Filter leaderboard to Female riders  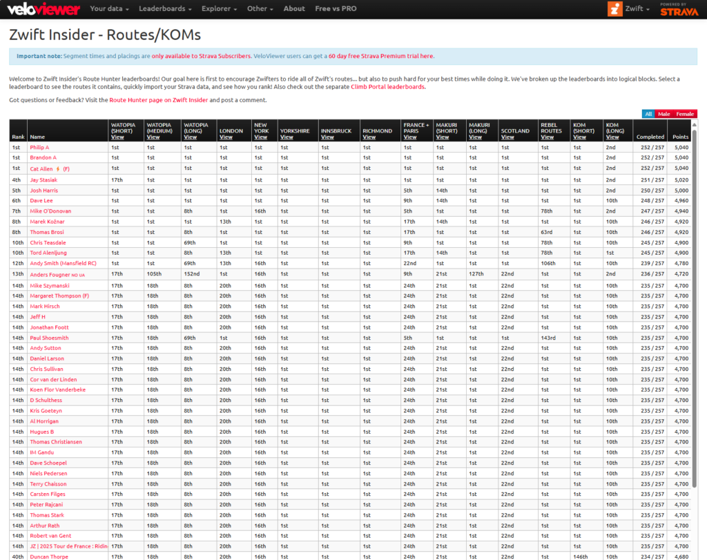[x=685, y=114]
